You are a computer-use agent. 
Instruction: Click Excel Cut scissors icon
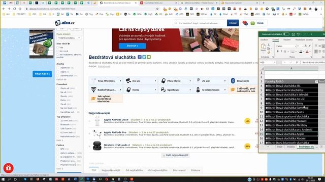pos(269,45)
